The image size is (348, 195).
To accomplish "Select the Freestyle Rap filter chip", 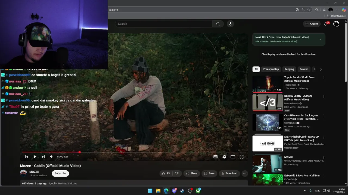I will click(271, 69).
